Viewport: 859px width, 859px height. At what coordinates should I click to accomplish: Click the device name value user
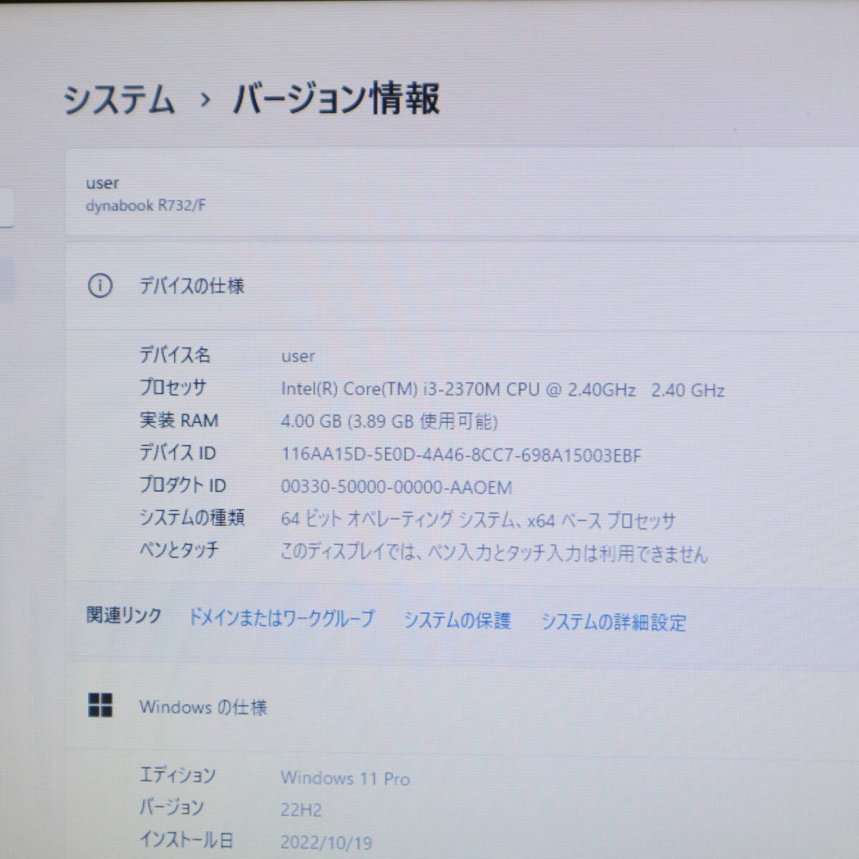point(298,356)
